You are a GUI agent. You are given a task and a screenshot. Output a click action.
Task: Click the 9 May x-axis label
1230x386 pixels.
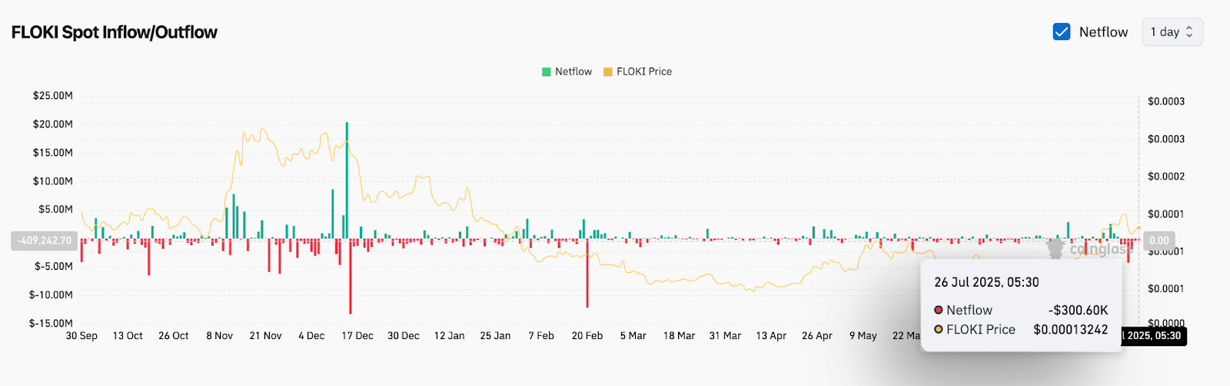point(863,336)
